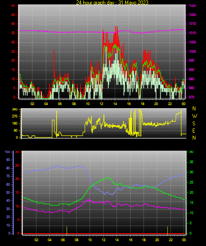The height and width of the screenshot is (246, 206).
Task: Click the tallest red wind gust peak
Action: [x=115, y=27]
